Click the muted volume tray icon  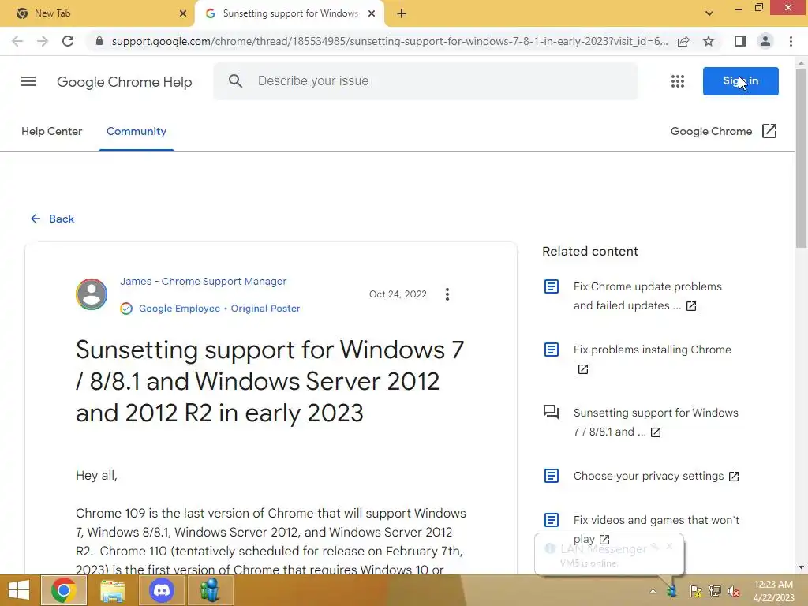pos(734,591)
